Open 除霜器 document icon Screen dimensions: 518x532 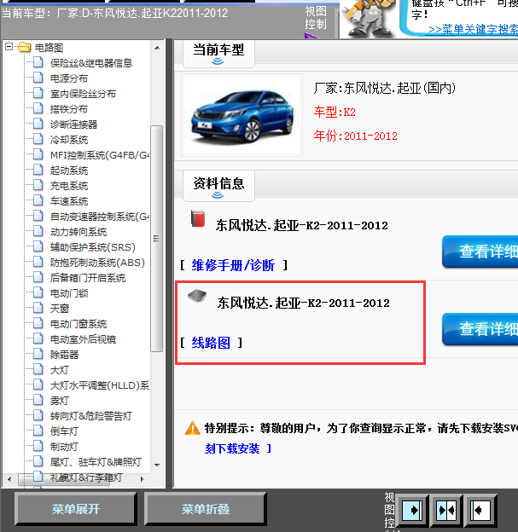tap(38, 354)
